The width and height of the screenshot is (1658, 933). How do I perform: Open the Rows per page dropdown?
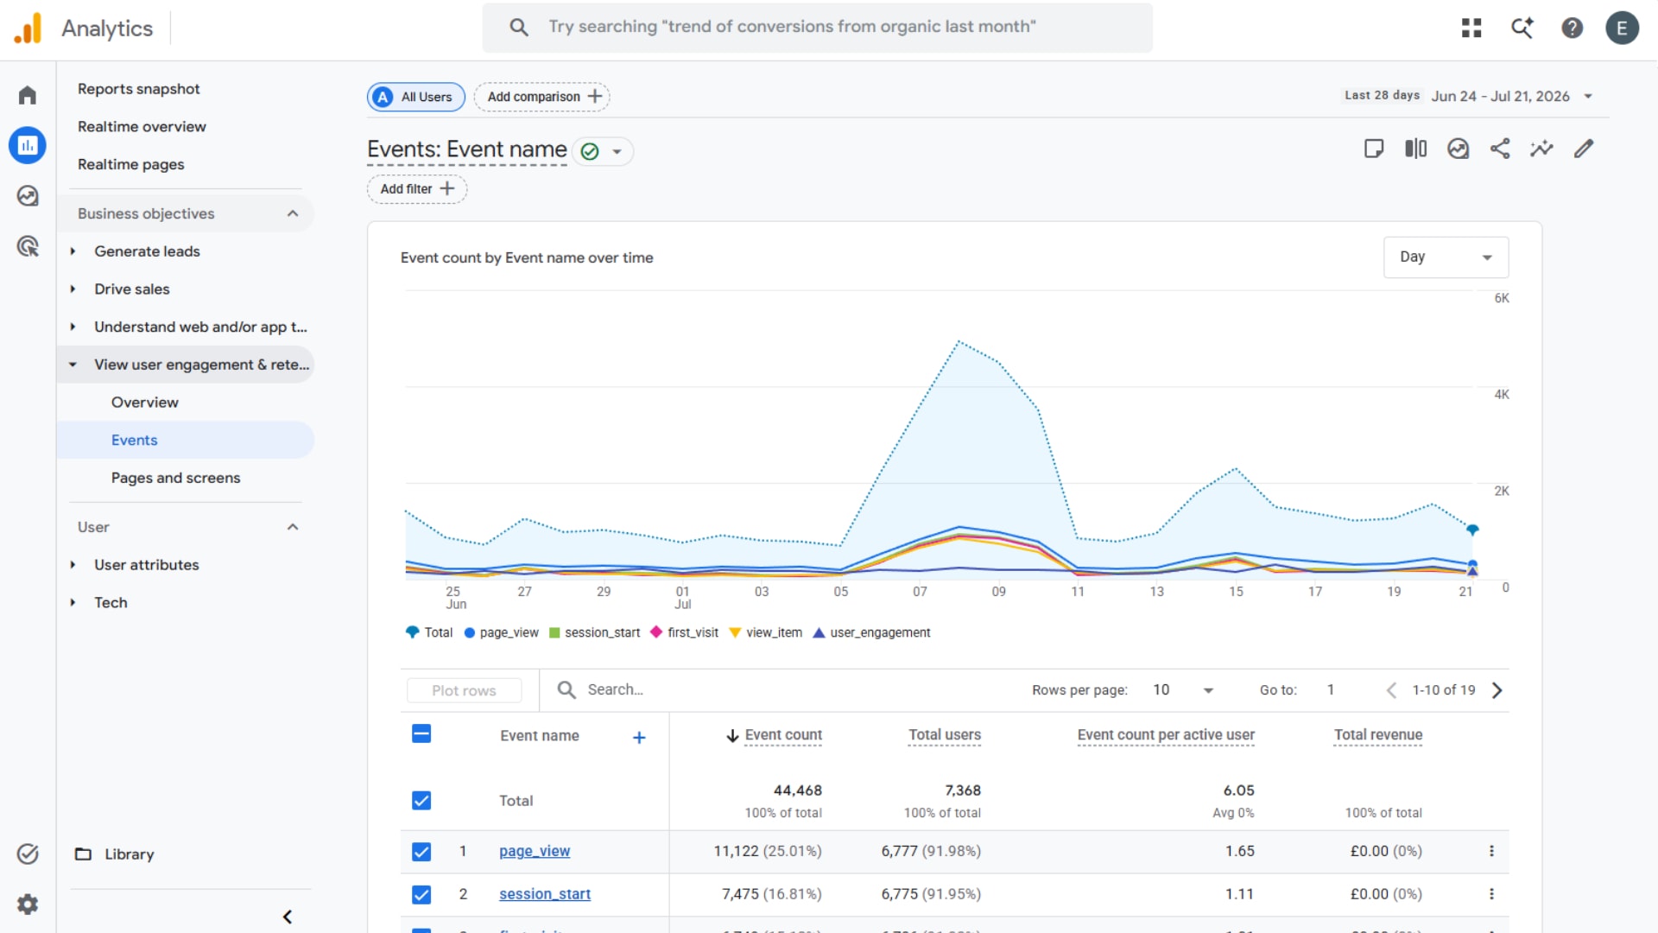pos(1182,690)
